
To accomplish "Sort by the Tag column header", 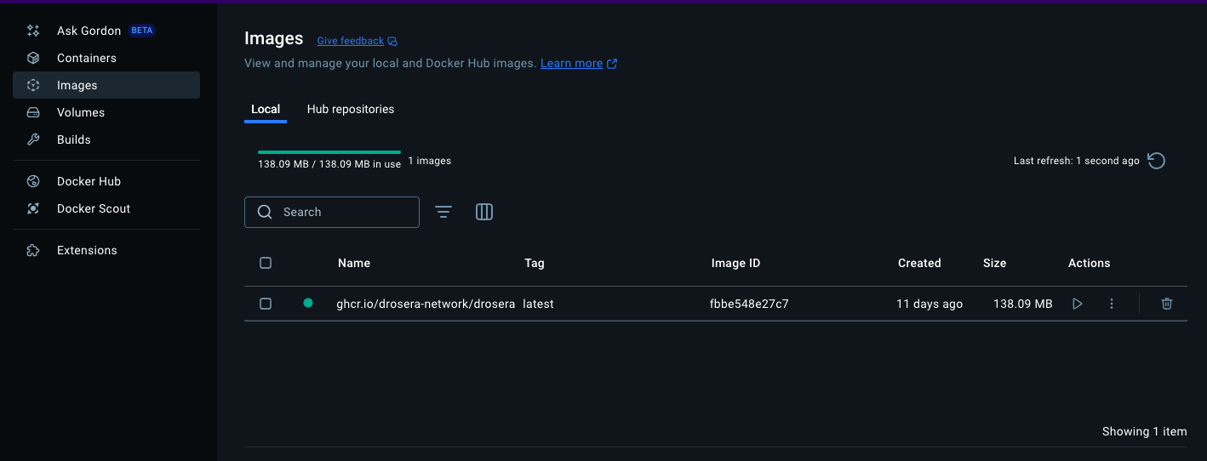I will pyautogui.click(x=535, y=263).
